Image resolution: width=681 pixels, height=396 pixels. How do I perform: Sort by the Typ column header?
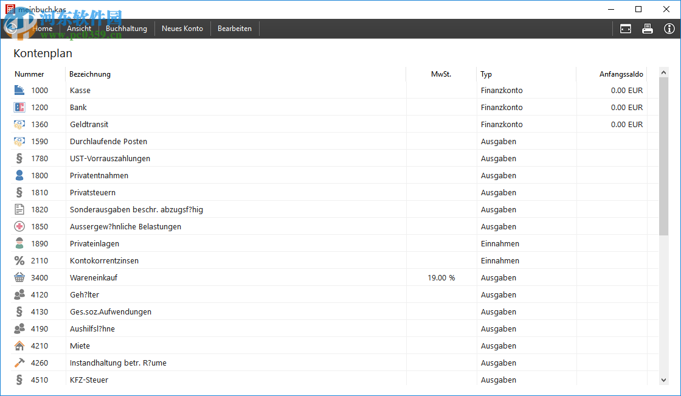[486, 74]
